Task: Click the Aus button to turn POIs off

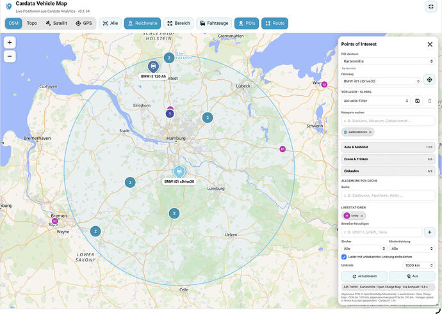Action: [x=412, y=276]
